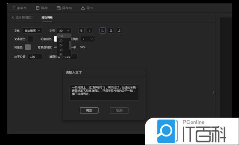Open the 文本颜色 text color swatch
Screen dimensions: 239x145
click(31, 39)
